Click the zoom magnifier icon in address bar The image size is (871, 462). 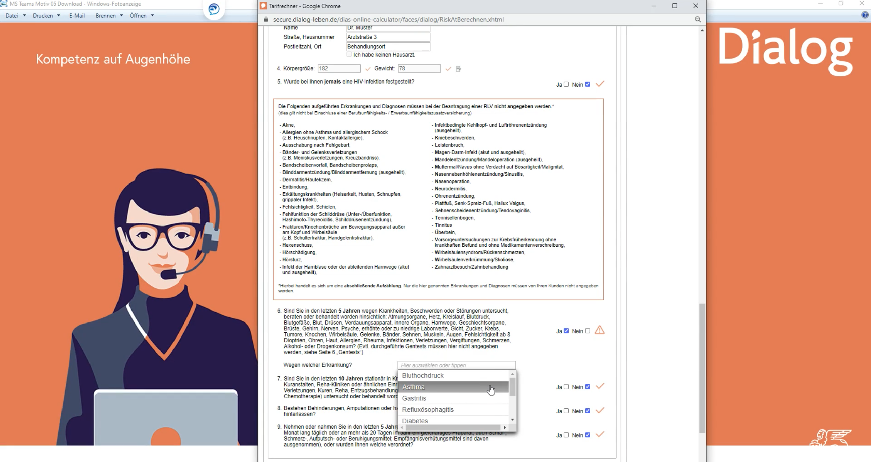(698, 19)
